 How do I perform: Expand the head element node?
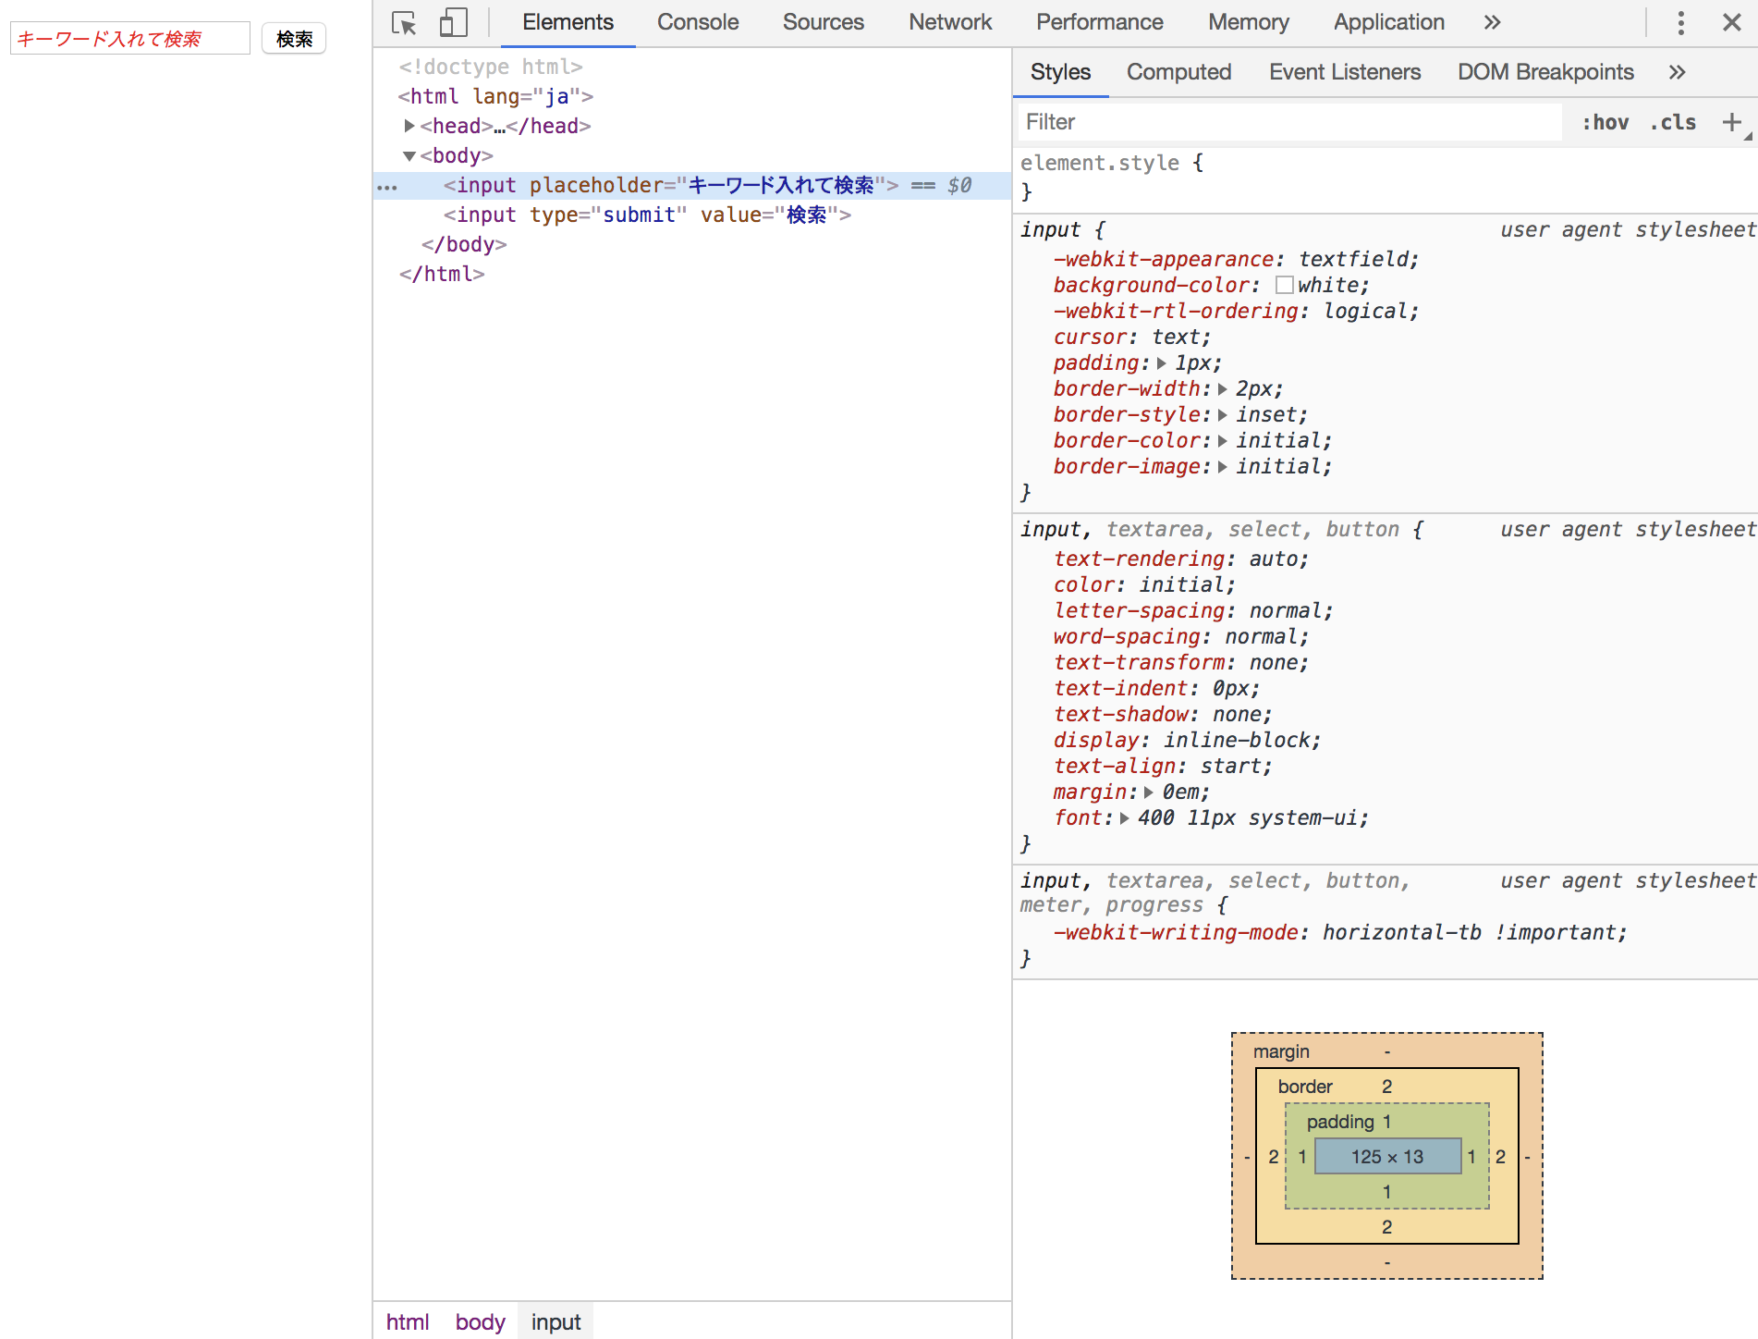pyautogui.click(x=409, y=126)
